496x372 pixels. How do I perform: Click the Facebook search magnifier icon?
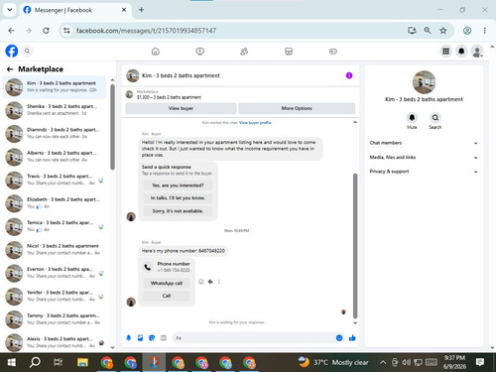pos(27,52)
